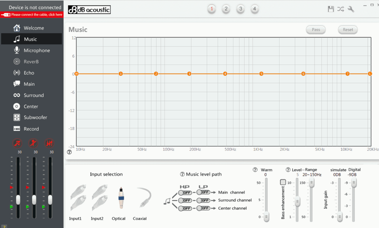Open the Welcome page in sidebar

pos(31,28)
